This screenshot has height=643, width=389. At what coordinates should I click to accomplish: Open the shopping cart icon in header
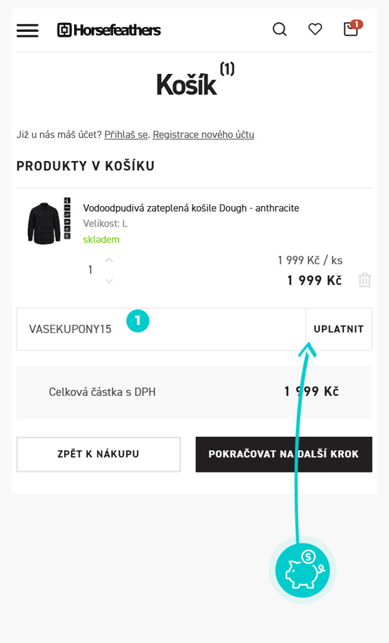(351, 29)
